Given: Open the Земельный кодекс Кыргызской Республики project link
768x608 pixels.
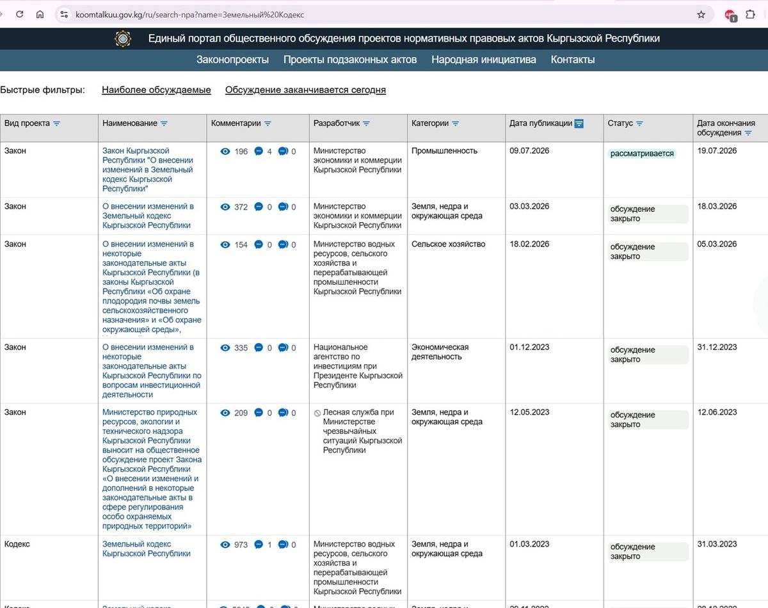Looking at the screenshot, I should [147, 549].
